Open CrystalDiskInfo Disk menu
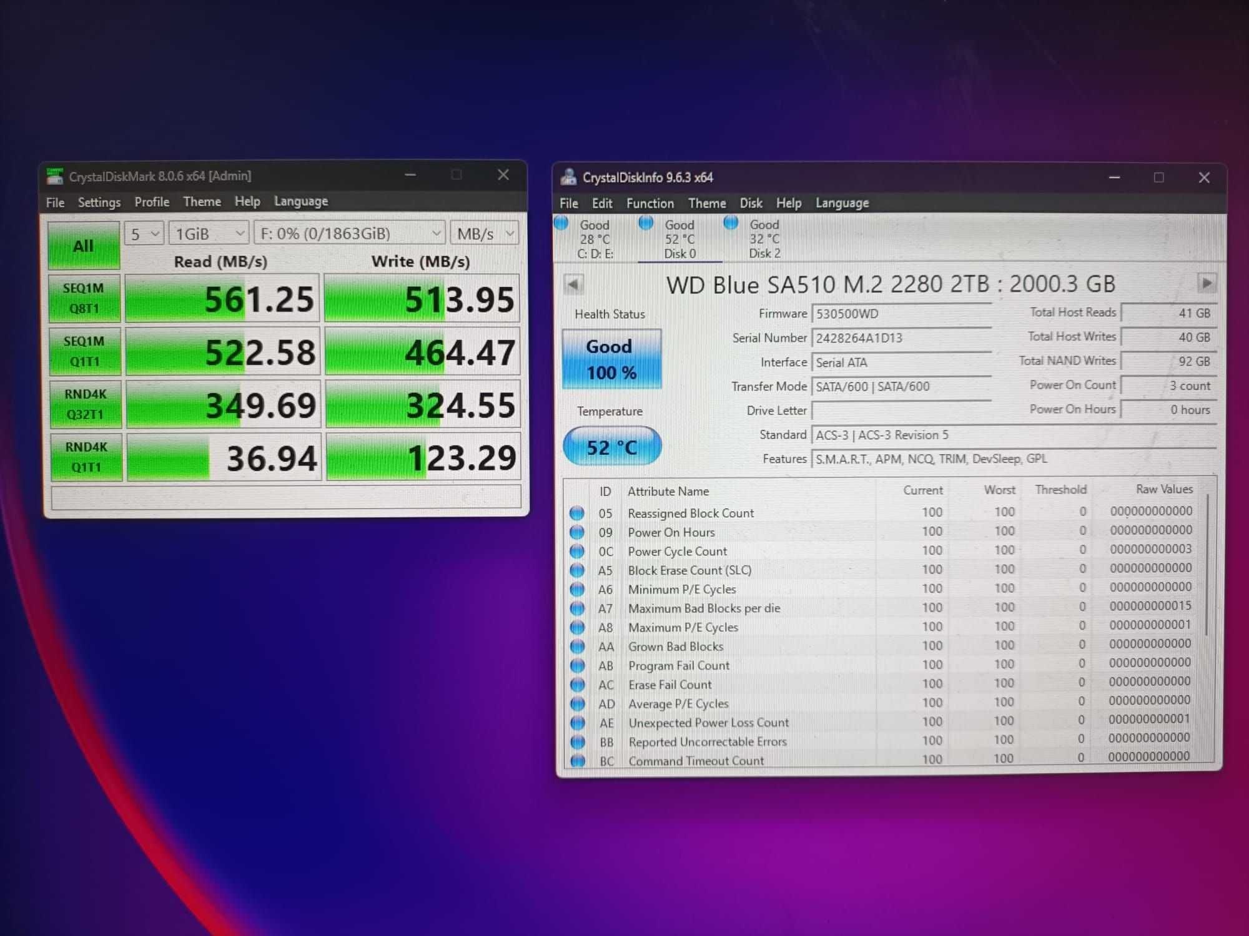Screen dimensions: 1249x936 [751, 203]
